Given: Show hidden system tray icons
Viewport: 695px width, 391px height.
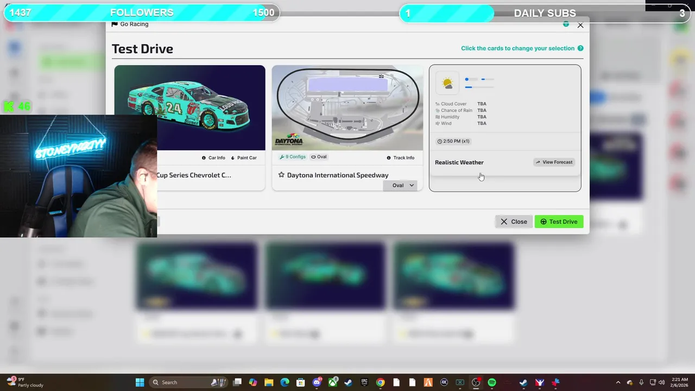Looking at the screenshot, I should (618, 382).
